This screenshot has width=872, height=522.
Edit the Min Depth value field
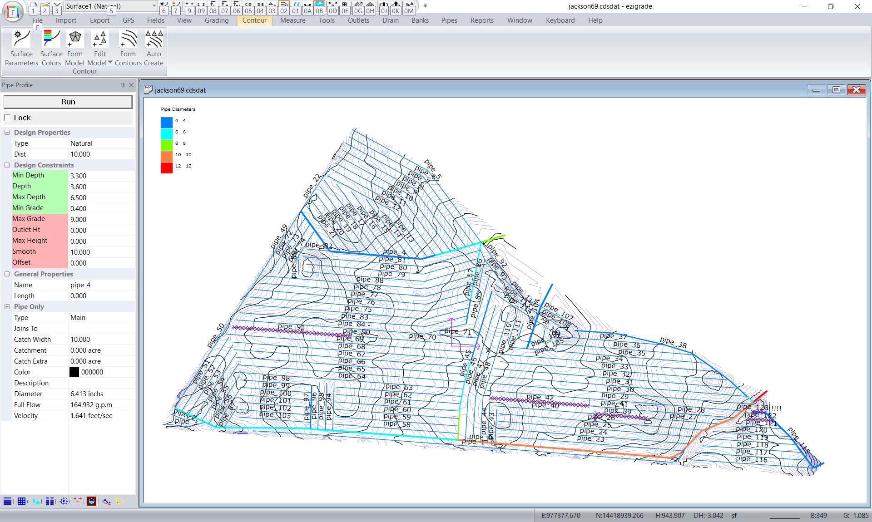101,176
